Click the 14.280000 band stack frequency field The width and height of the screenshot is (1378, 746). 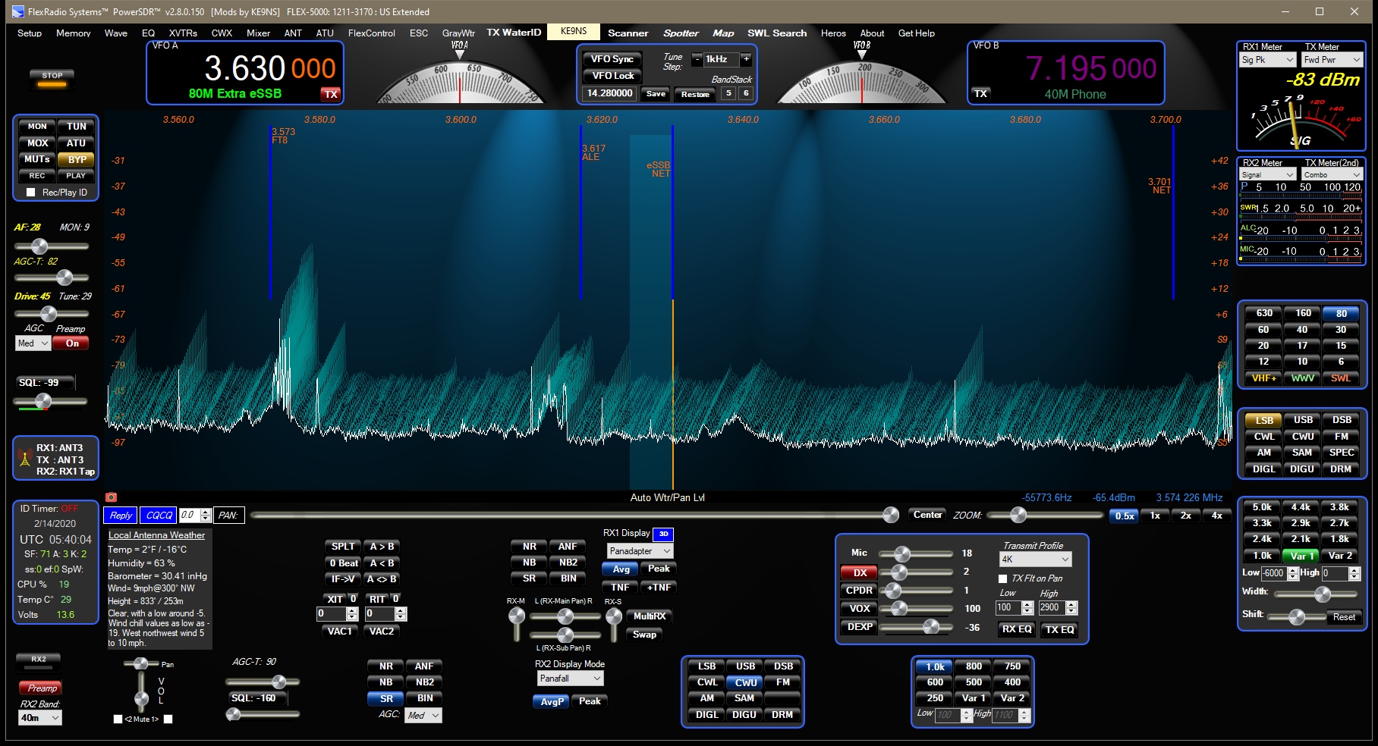pos(609,93)
